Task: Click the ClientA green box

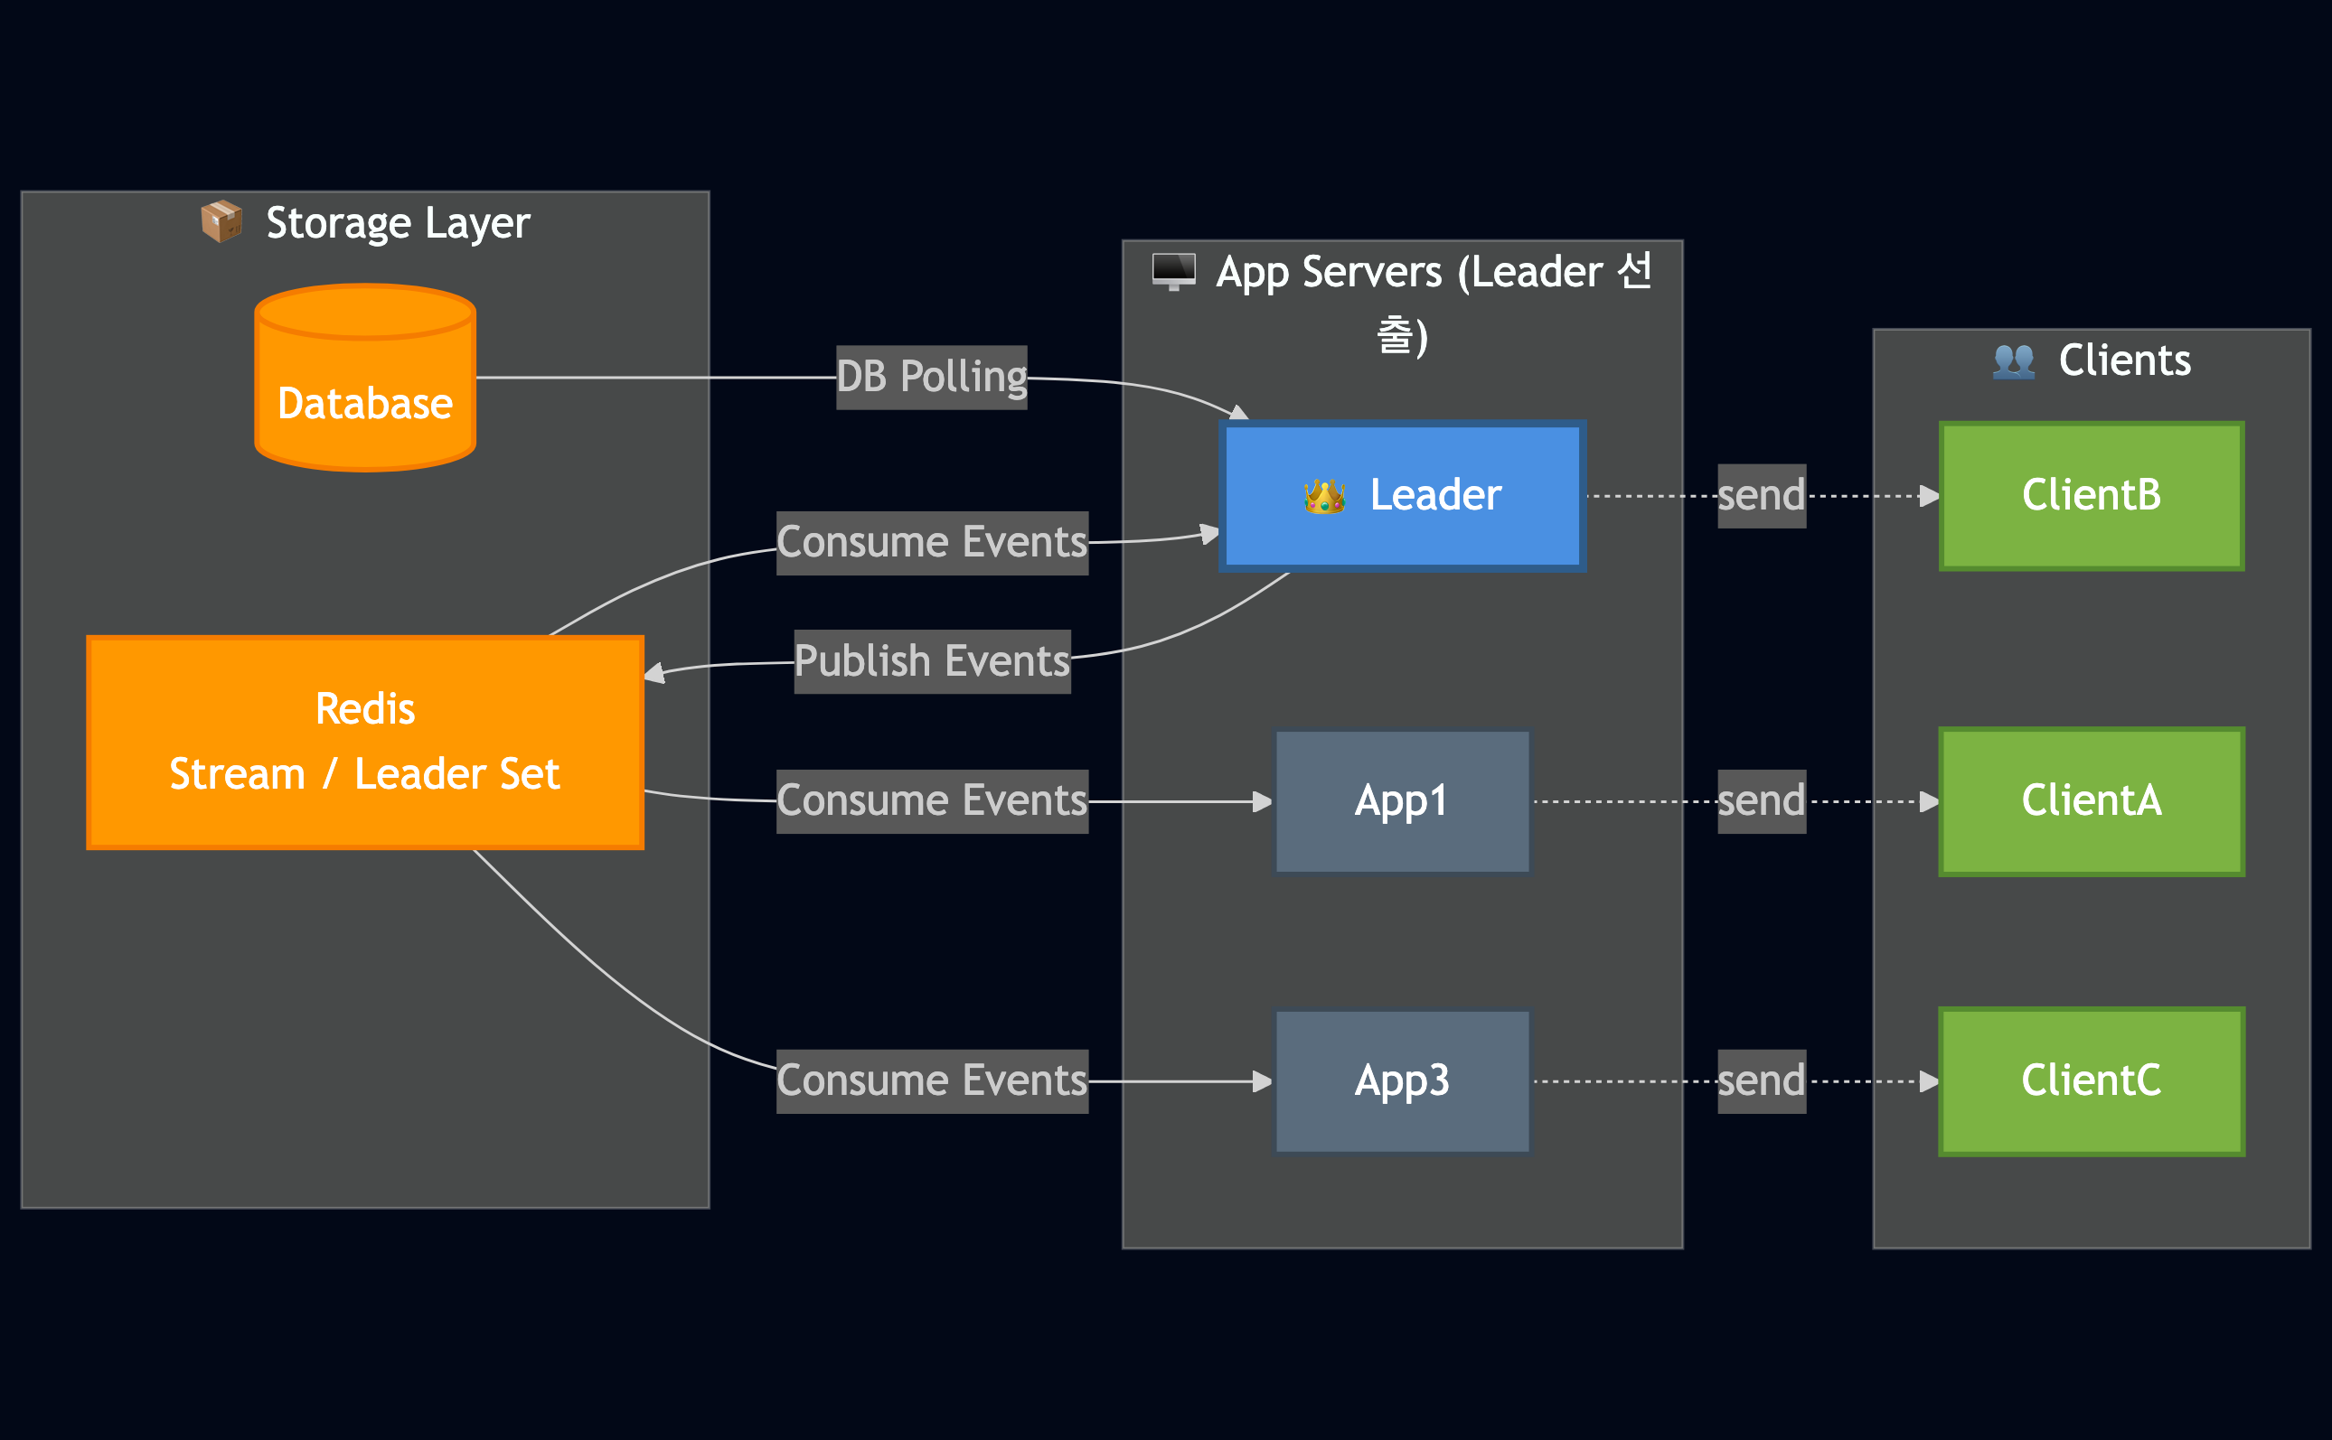Action: pos(2091,801)
